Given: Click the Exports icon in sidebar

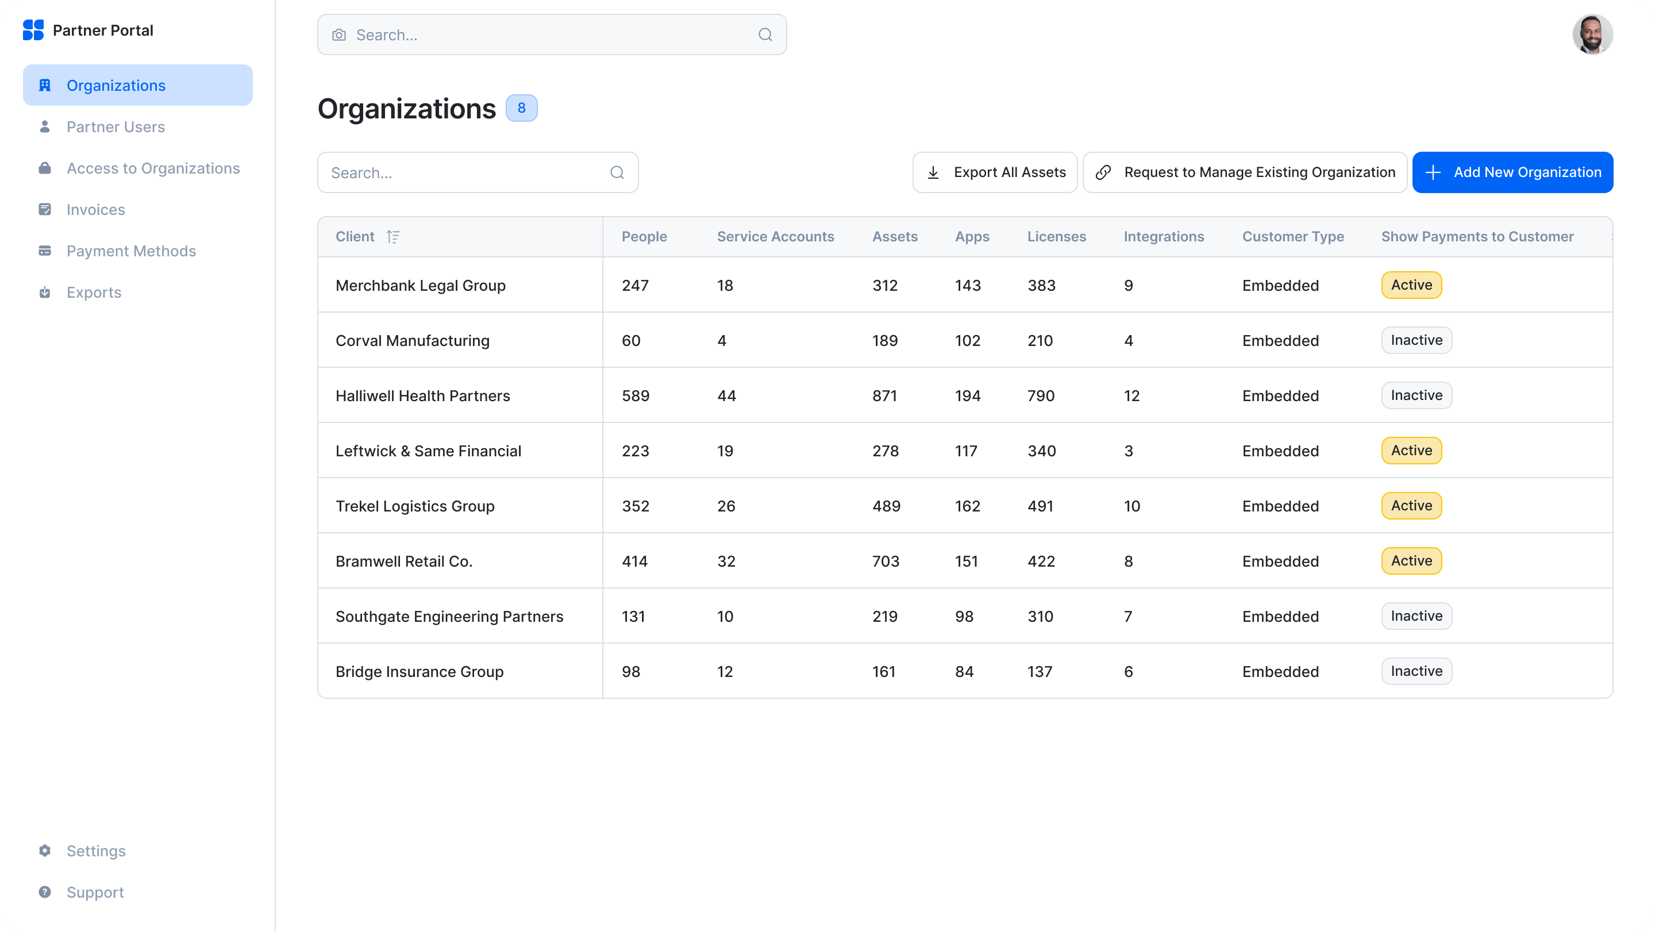Looking at the screenshot, I should coord(45,293).
